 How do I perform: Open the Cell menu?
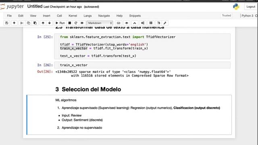(x=59, y=16)
